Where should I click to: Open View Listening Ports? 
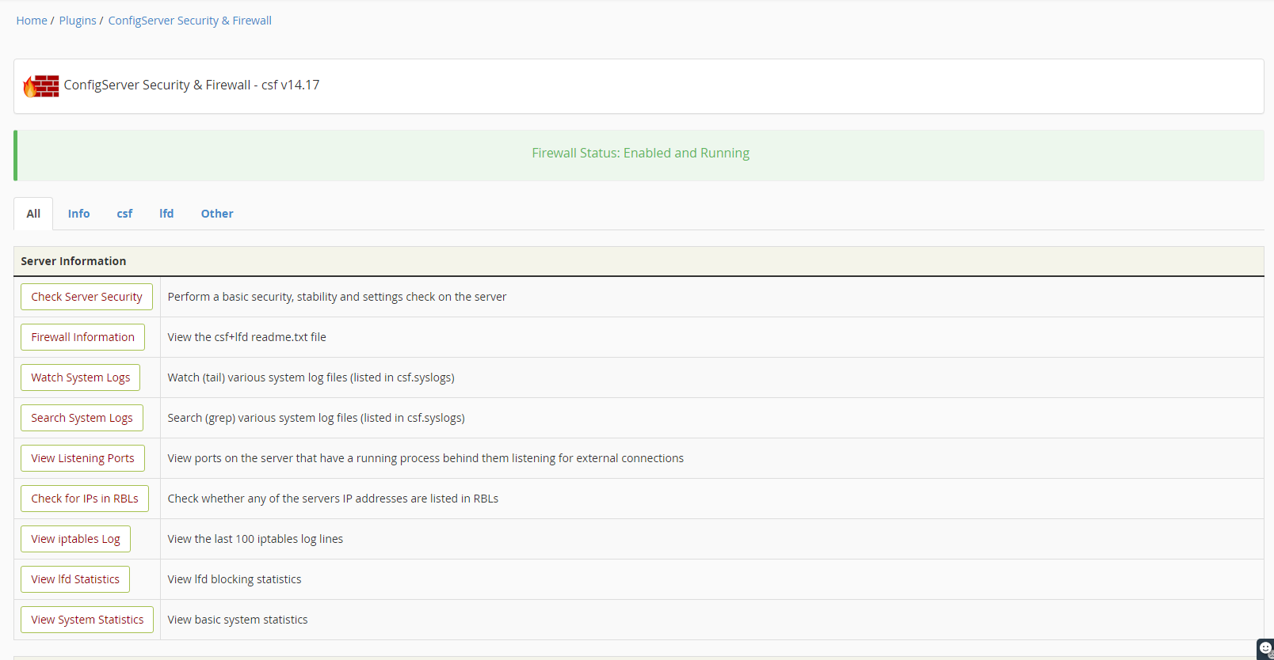pos(82,458)
